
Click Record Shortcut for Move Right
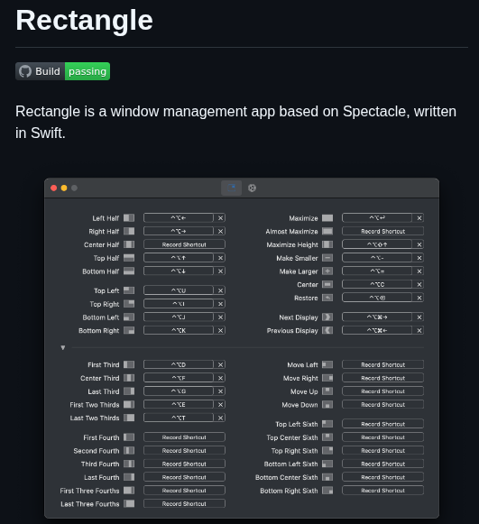pos(382,378)
